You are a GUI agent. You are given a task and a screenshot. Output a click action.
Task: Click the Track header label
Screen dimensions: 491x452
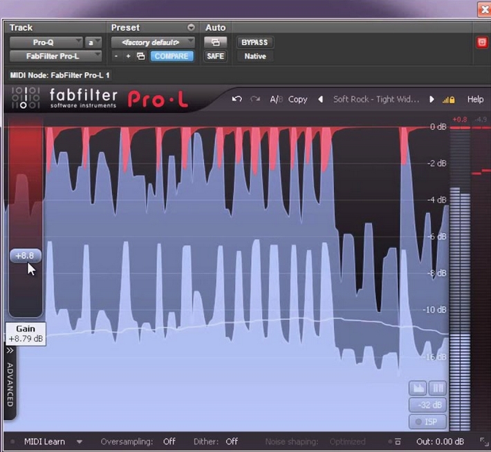[x=21, y=28]
